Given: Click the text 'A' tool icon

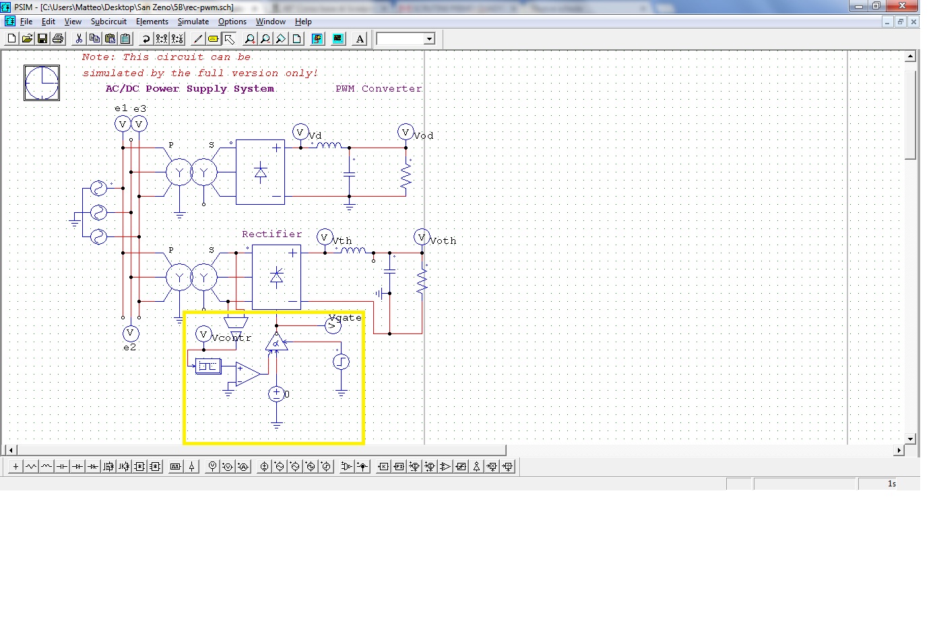Looking at the screenshot, I should (x=360, y=39).
